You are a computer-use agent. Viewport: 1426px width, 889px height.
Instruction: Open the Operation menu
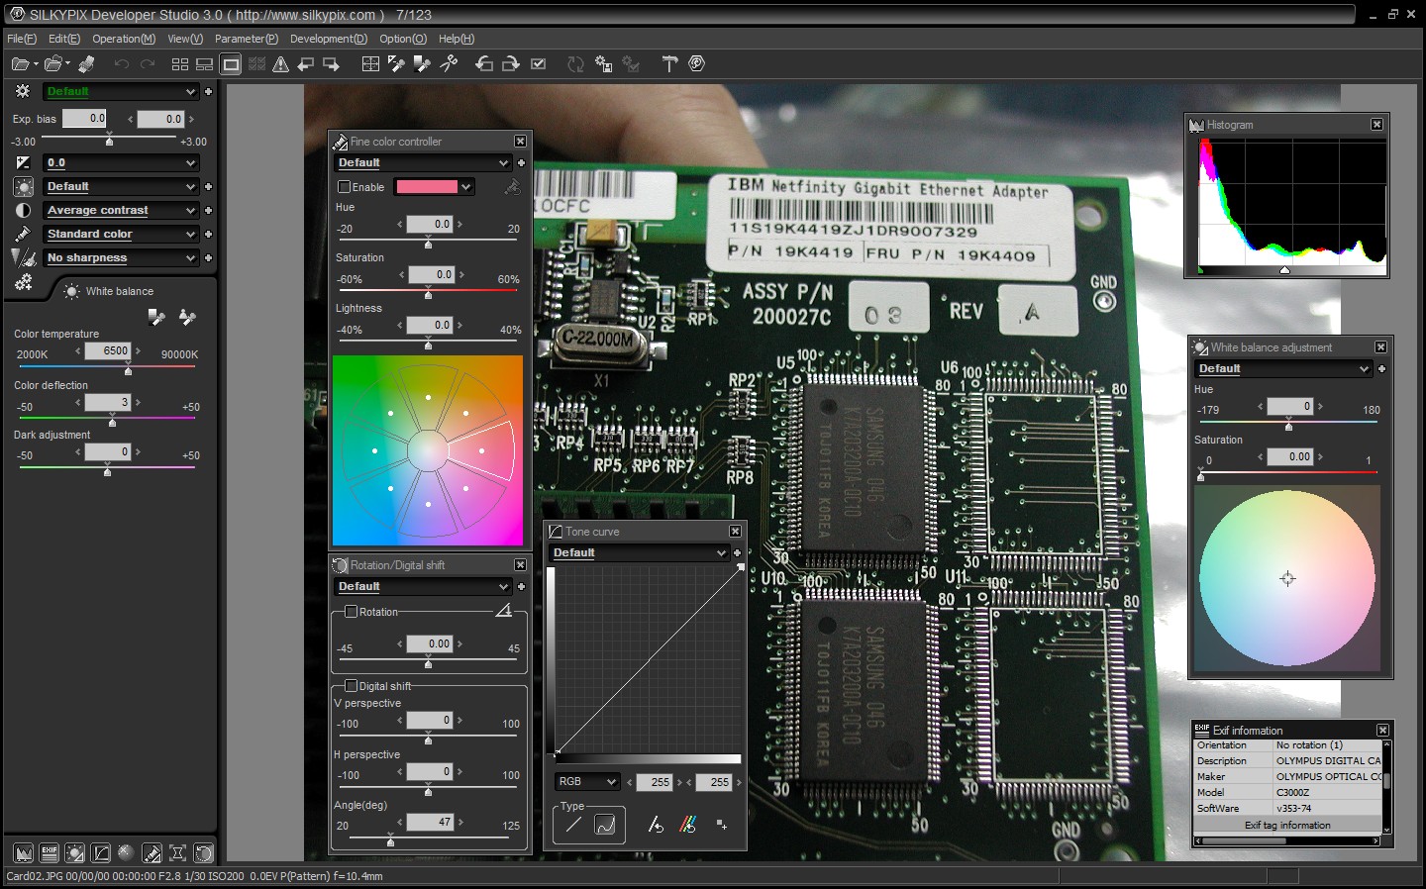pos(124,39)
